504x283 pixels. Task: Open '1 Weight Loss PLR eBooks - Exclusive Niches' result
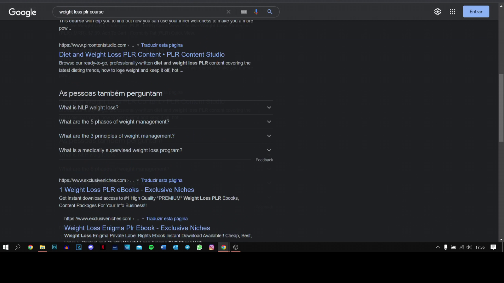coord(127,190)
